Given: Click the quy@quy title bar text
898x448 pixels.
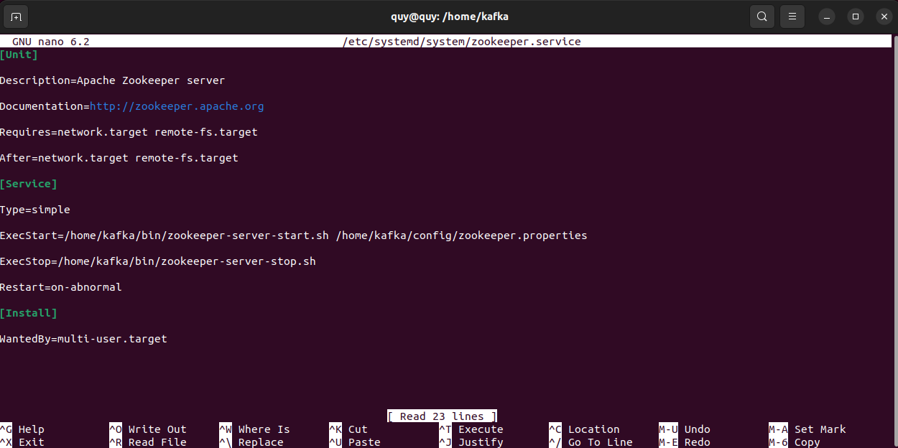Looking at the screenshot, I should pyautogui.click(x=450, y=16).
